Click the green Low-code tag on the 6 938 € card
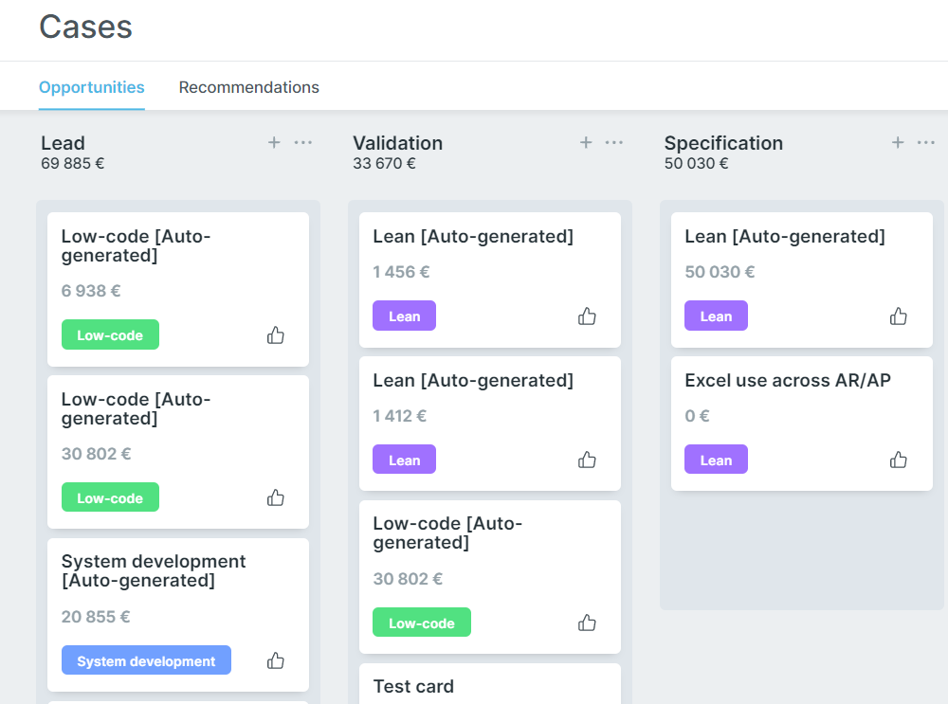 click(110, 334)
